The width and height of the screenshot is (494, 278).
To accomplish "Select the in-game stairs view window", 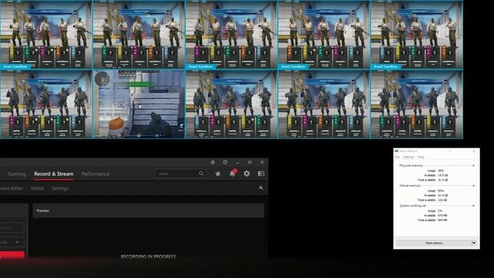I will tap(139, 104).
